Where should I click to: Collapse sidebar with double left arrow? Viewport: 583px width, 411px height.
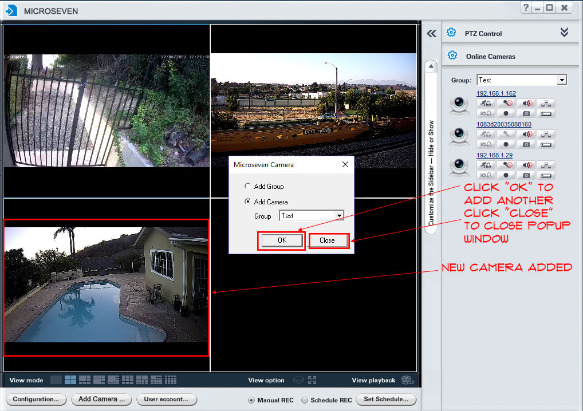coord(431,34)
